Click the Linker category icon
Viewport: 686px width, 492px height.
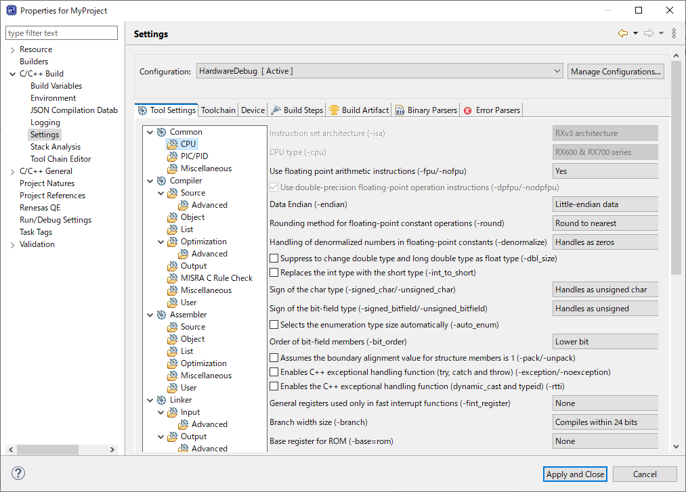point(161,400)
